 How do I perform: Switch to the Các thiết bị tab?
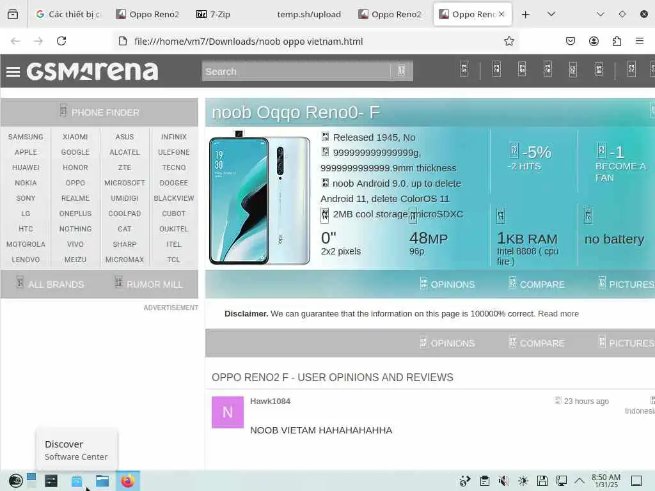[69, 14]
